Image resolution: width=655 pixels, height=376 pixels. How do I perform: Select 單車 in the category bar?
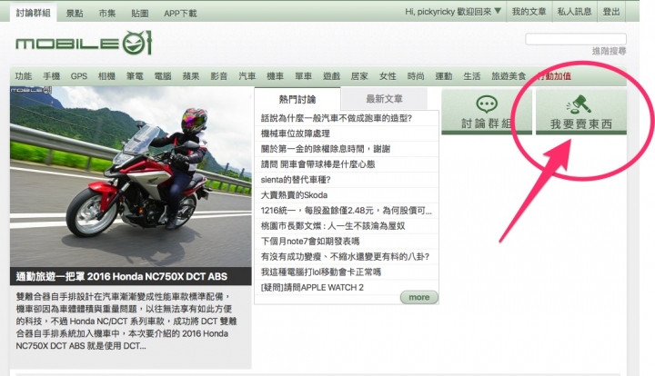coord(303,76)
